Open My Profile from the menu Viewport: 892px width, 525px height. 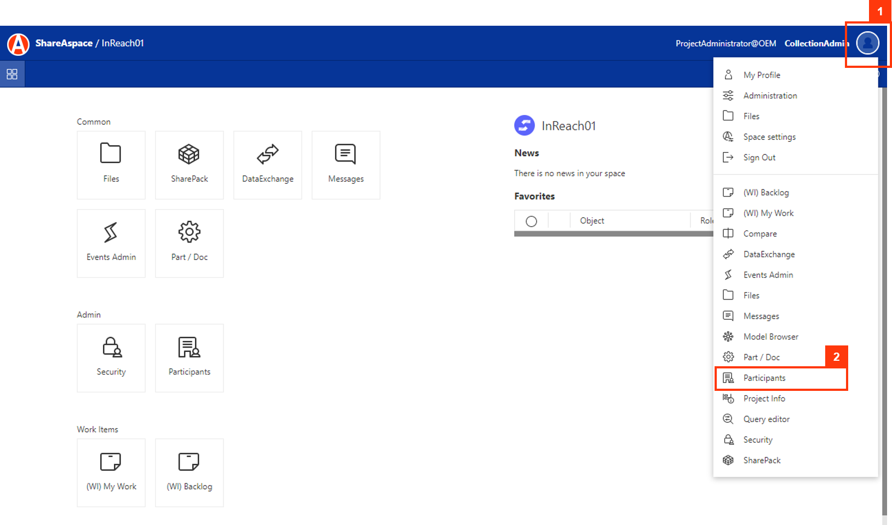(x=761, y=74)
